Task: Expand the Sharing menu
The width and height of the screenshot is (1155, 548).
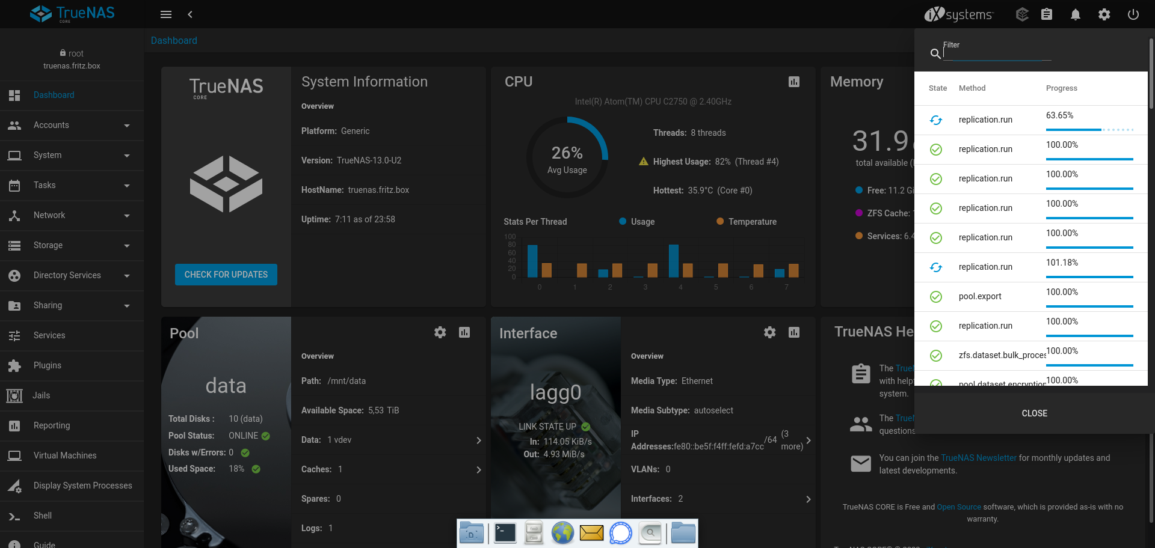Action: (x=72, y=305)
